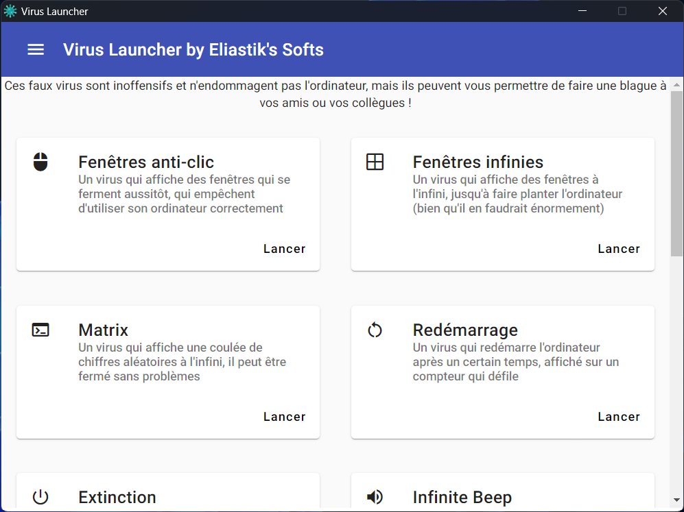Click the vertical scrollbar thumb

(676, 173)
